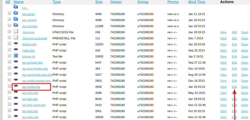Click the folder icon beside wp-admin
The width and height of the screenshot is (250, 120).
[16, 13]
